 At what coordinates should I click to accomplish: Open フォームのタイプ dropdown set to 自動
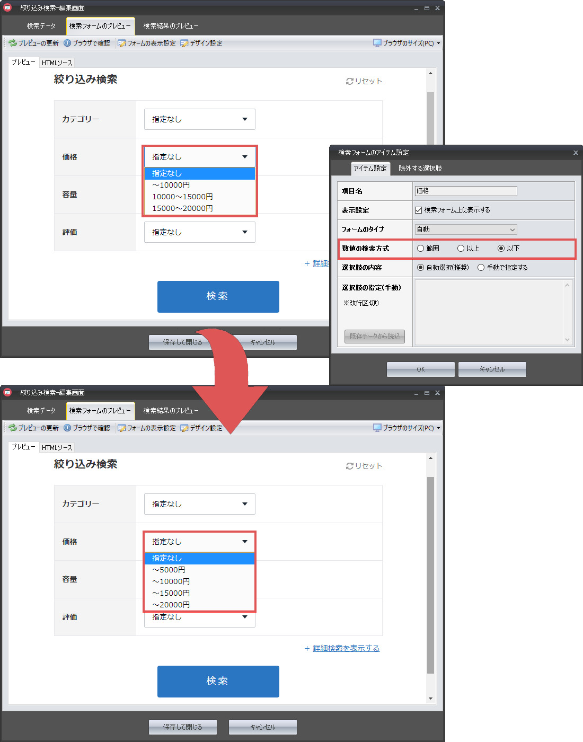(465, 229)
